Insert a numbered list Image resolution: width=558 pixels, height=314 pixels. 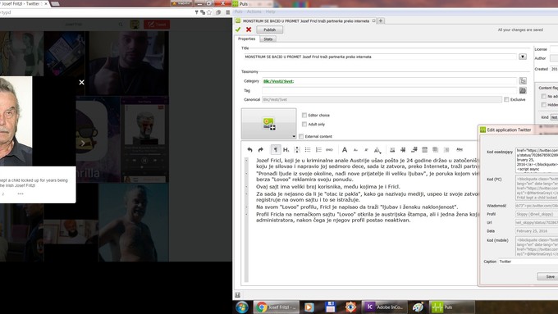point(318,150)
